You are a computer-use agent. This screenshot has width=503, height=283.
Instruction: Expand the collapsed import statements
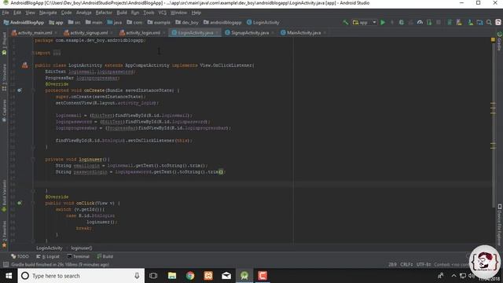tap(57, 53)
